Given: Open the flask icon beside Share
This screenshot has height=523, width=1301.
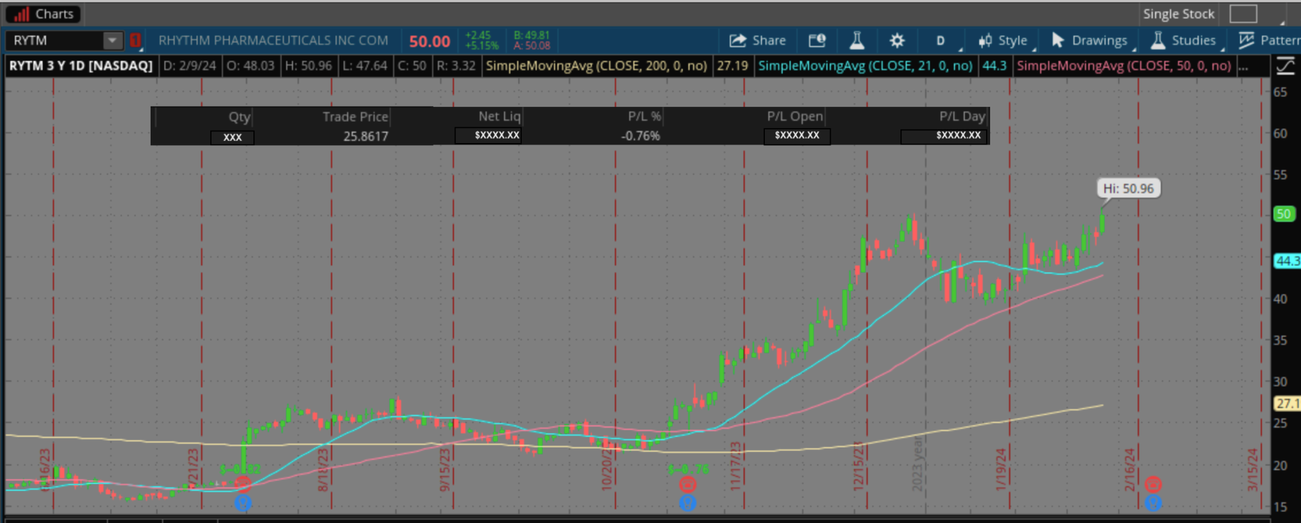Looking at the screenshot, I should pyautogui.click(x=857, y=40).
